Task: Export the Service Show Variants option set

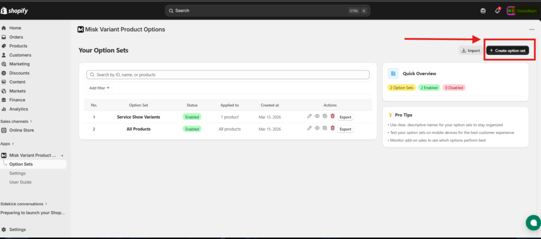Action: coord(345,117)
